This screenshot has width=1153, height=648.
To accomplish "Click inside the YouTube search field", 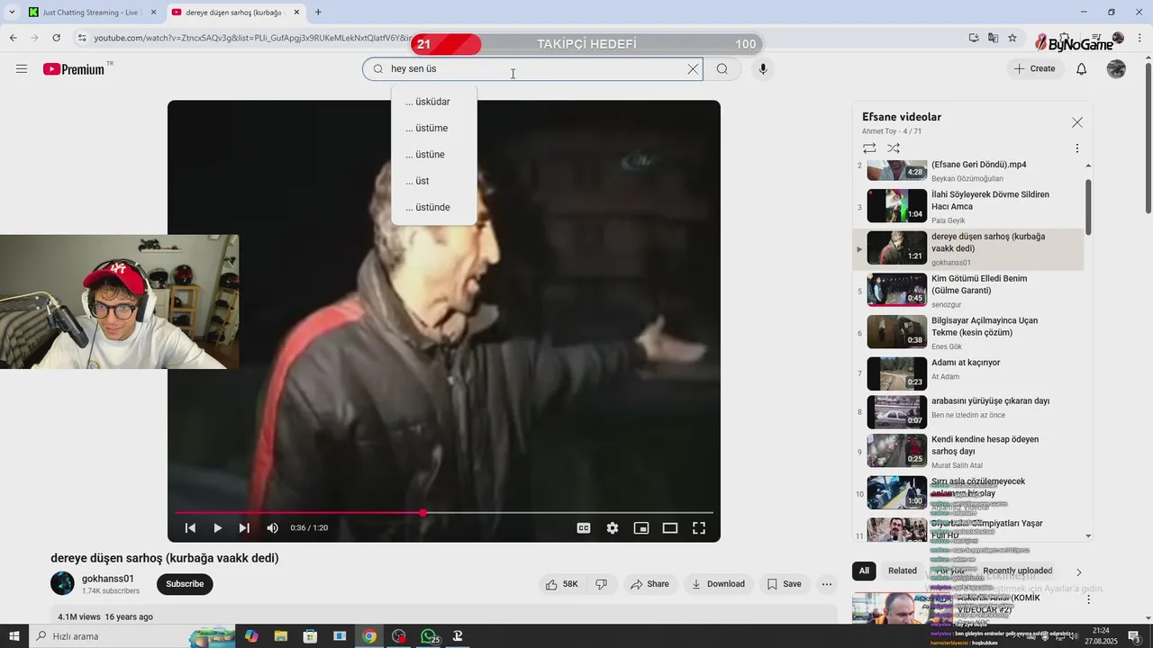I will point(531,69).
